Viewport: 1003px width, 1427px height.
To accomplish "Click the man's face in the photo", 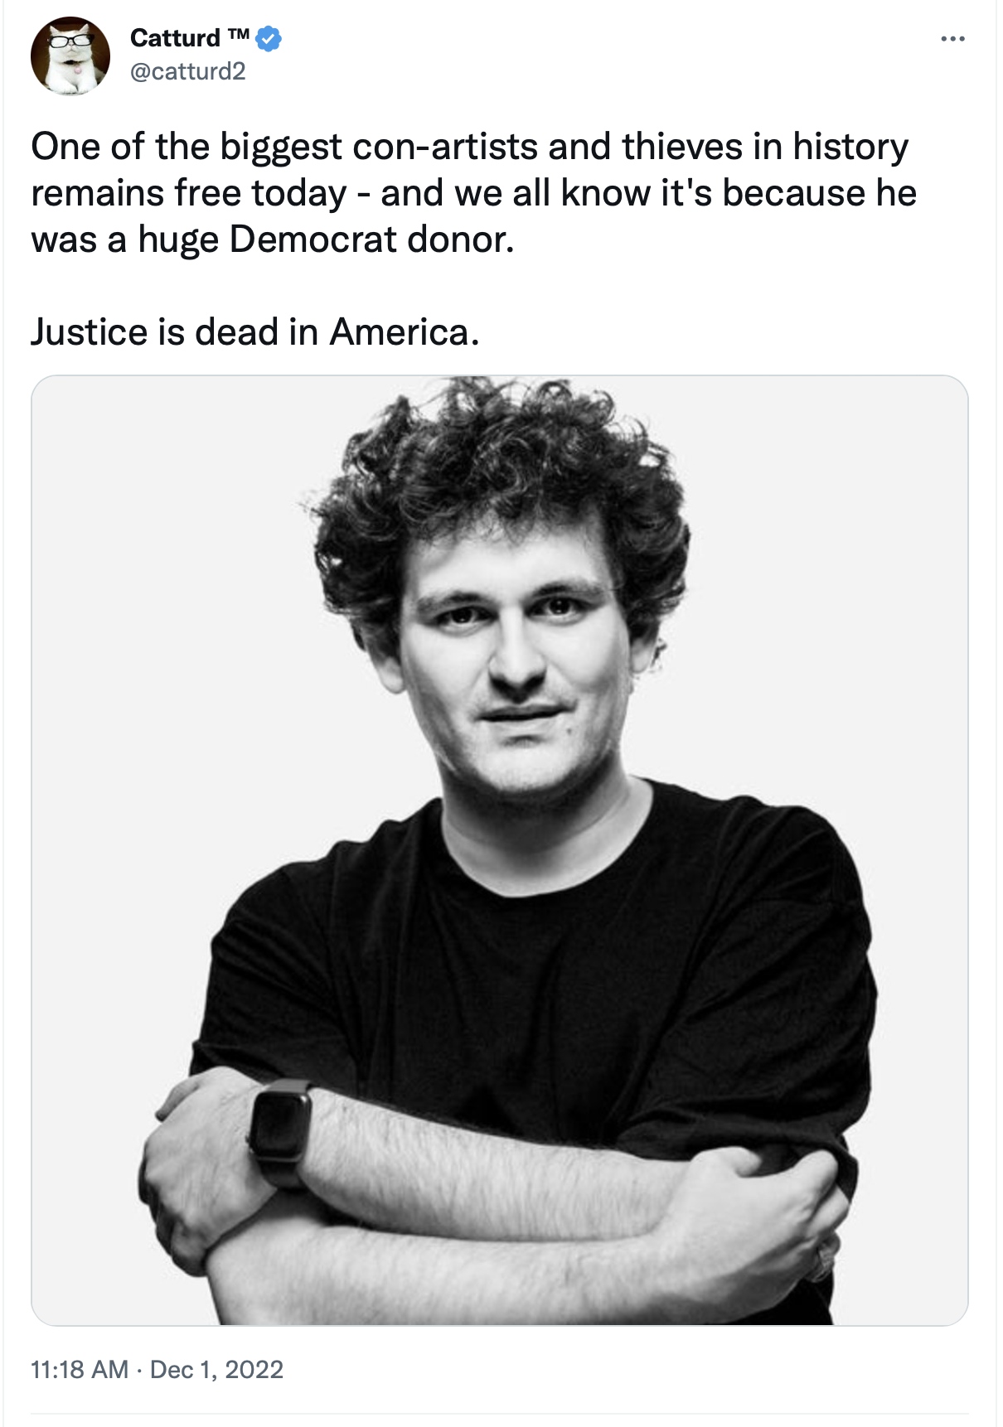I will 516,663.
